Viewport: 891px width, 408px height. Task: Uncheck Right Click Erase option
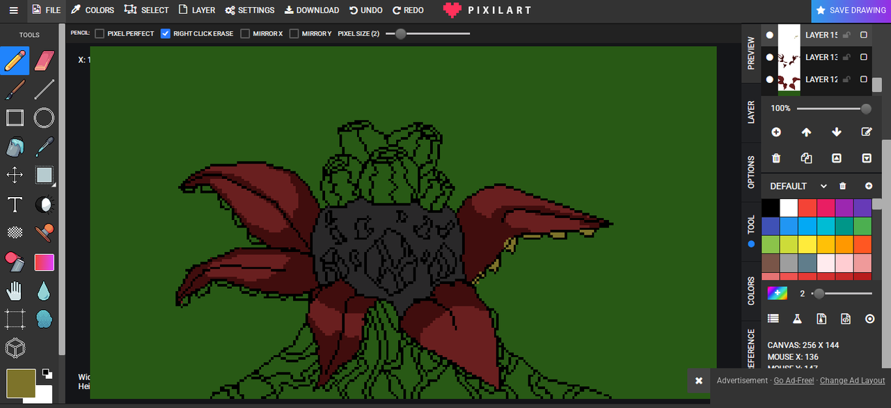(166, 33)
